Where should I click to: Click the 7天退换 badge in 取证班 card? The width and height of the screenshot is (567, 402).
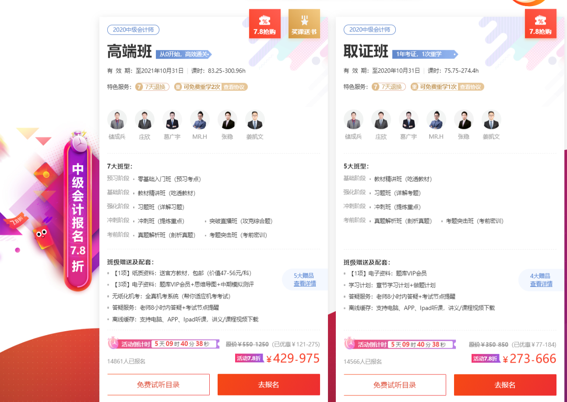(388, 87)
